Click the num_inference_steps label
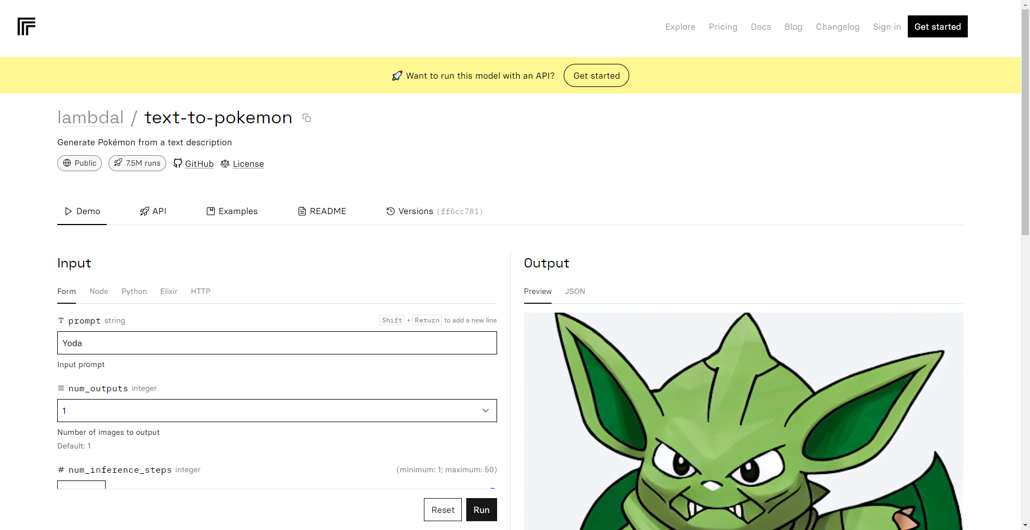Viewport: 1030px width, 530px height. point(120,470)
